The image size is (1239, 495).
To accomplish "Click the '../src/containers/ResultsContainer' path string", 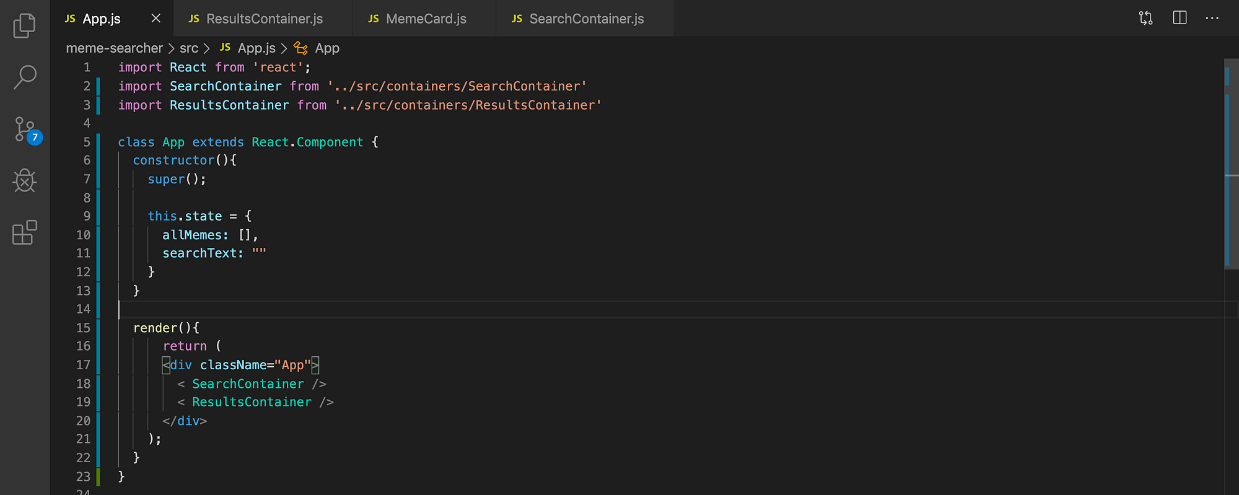I will click(x=468, y=105).
